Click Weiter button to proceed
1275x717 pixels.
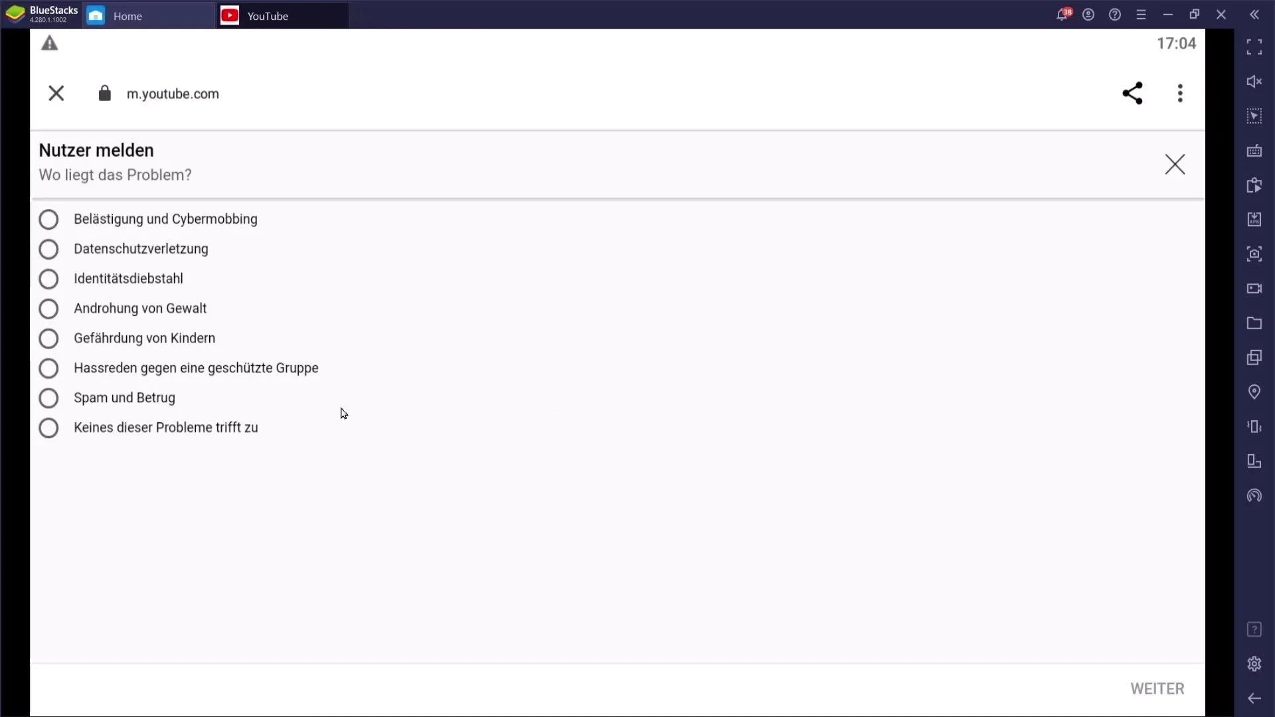pyautogui.click(x=1157, y=689)
